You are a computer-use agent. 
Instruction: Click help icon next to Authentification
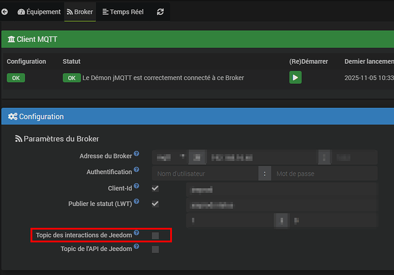(x=136, y=171)
